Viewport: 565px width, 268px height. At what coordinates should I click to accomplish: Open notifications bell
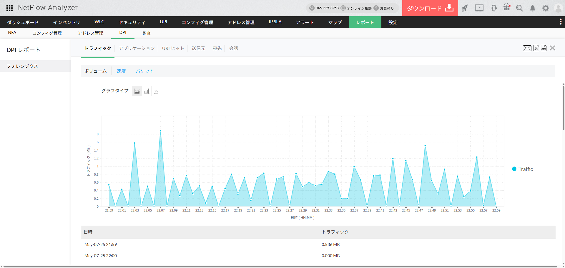(533, 8)
